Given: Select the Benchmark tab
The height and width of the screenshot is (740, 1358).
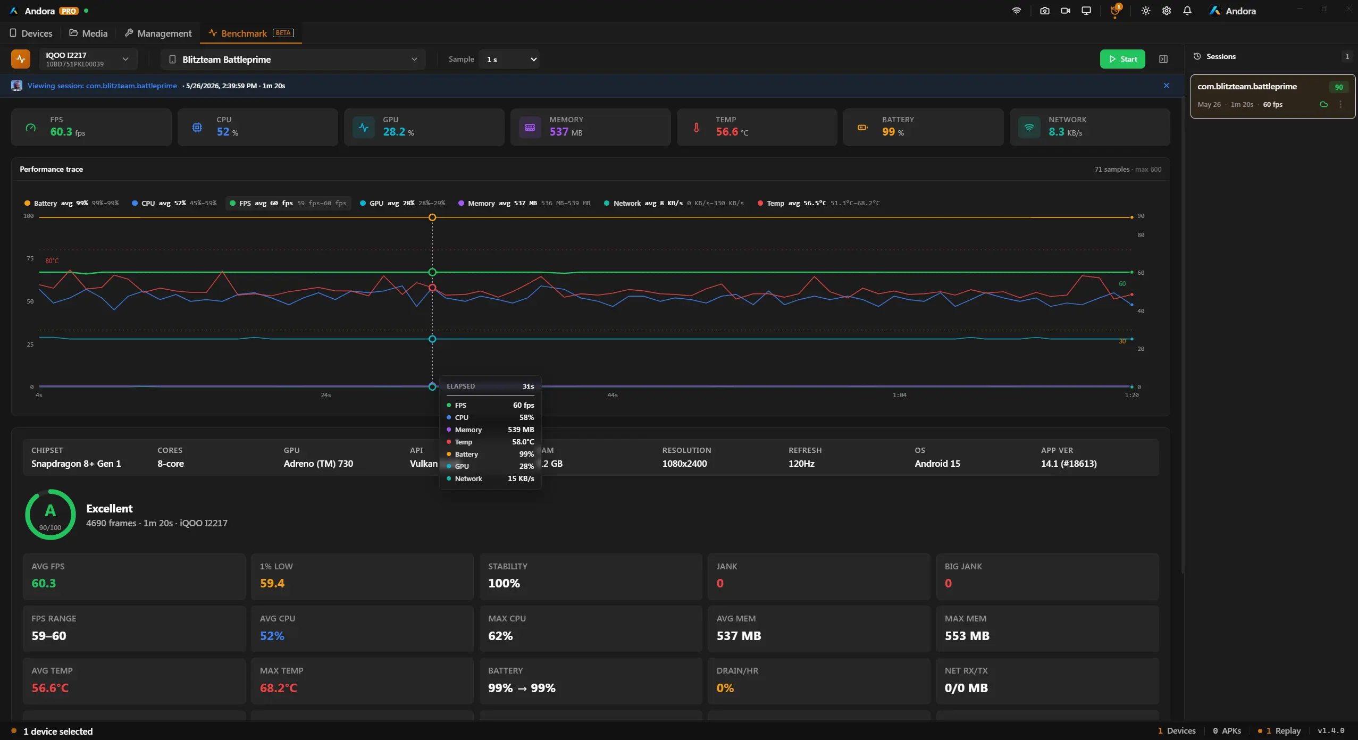Looking at the screenshot, I should pos(251,33).
